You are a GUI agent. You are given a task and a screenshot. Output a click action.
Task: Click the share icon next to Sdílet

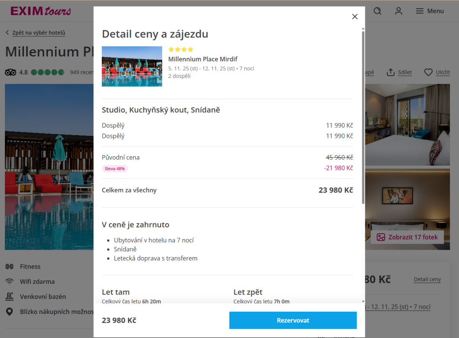[391, 72]
